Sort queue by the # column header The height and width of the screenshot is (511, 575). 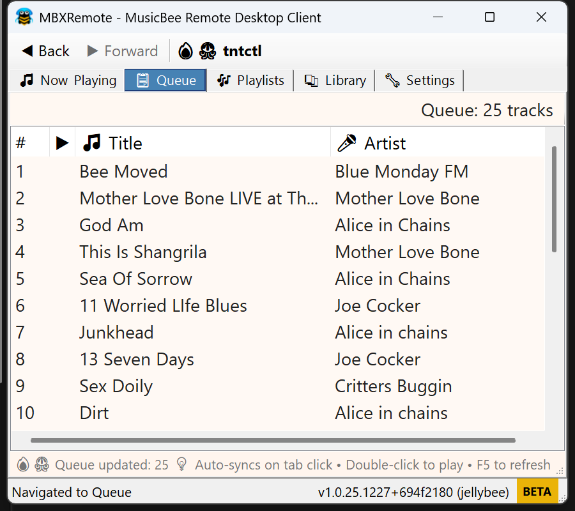[x=21, y=143]
